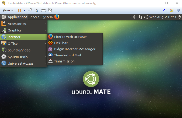The image size is (182, 118).
Task: Open HexChat from the Internet menu
Action: click(x=61, y=43)
